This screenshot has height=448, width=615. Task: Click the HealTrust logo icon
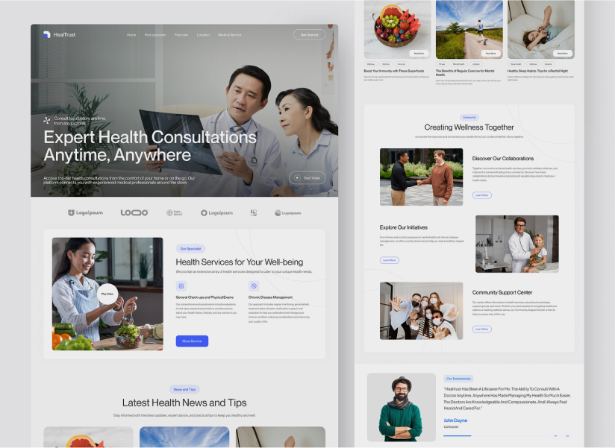(x=46, y=34)
